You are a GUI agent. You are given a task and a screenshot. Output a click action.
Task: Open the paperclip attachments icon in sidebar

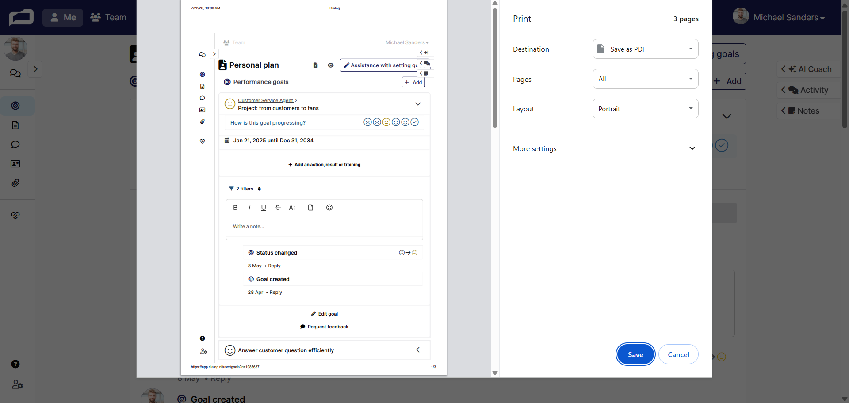pos(15,183)
